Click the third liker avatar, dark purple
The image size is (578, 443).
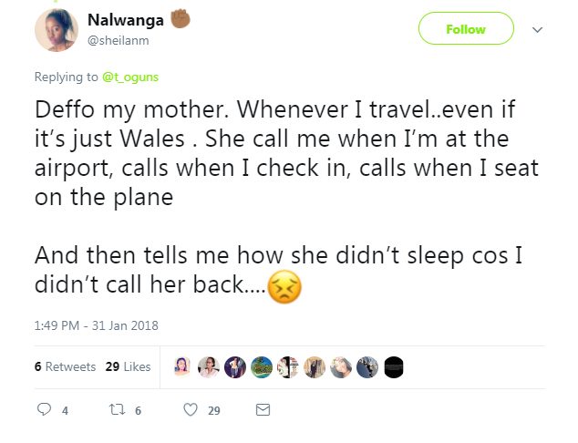[235, 366]
